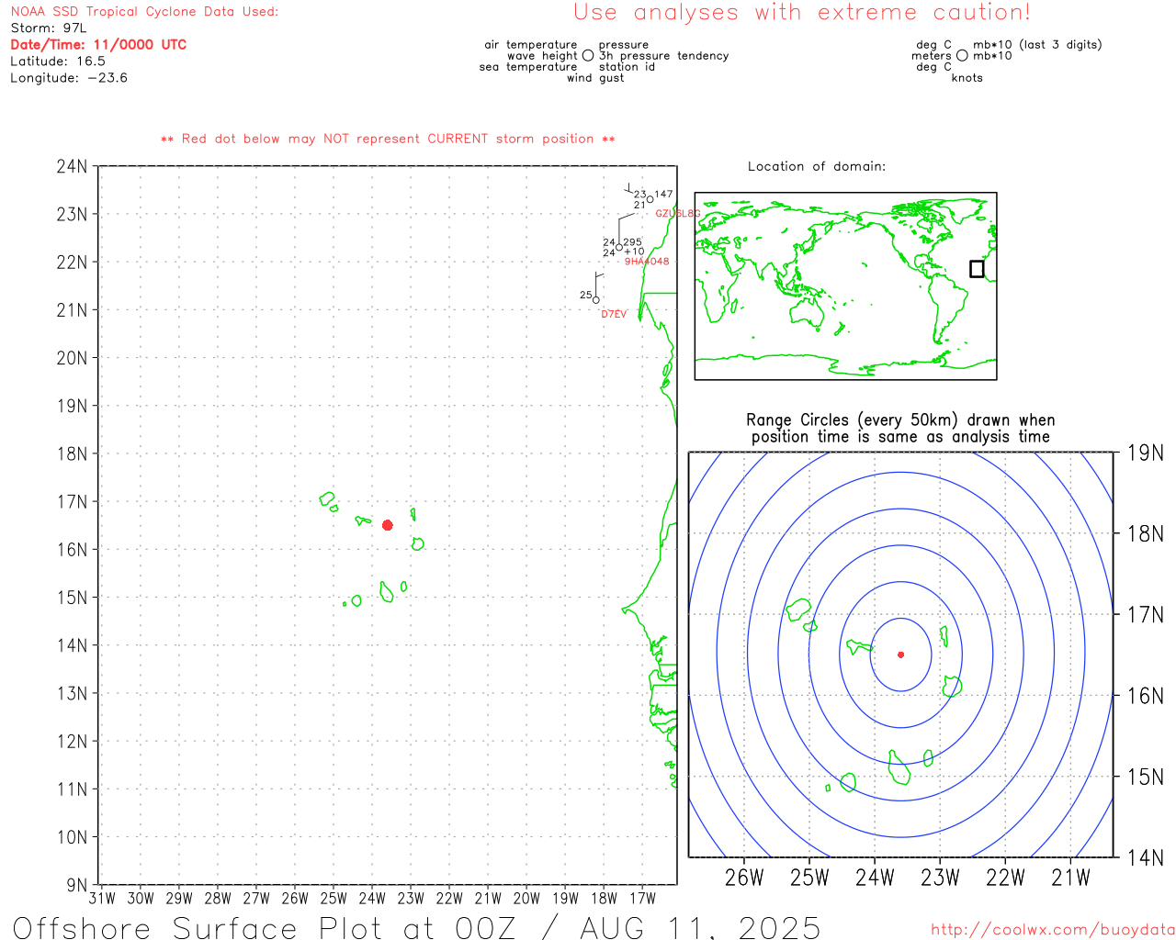Click the 'sea temperature' legend label
1176x940 pixels.
coord(528,67)
